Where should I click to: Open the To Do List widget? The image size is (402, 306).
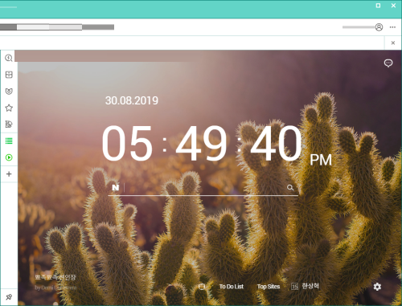(232, 287)
